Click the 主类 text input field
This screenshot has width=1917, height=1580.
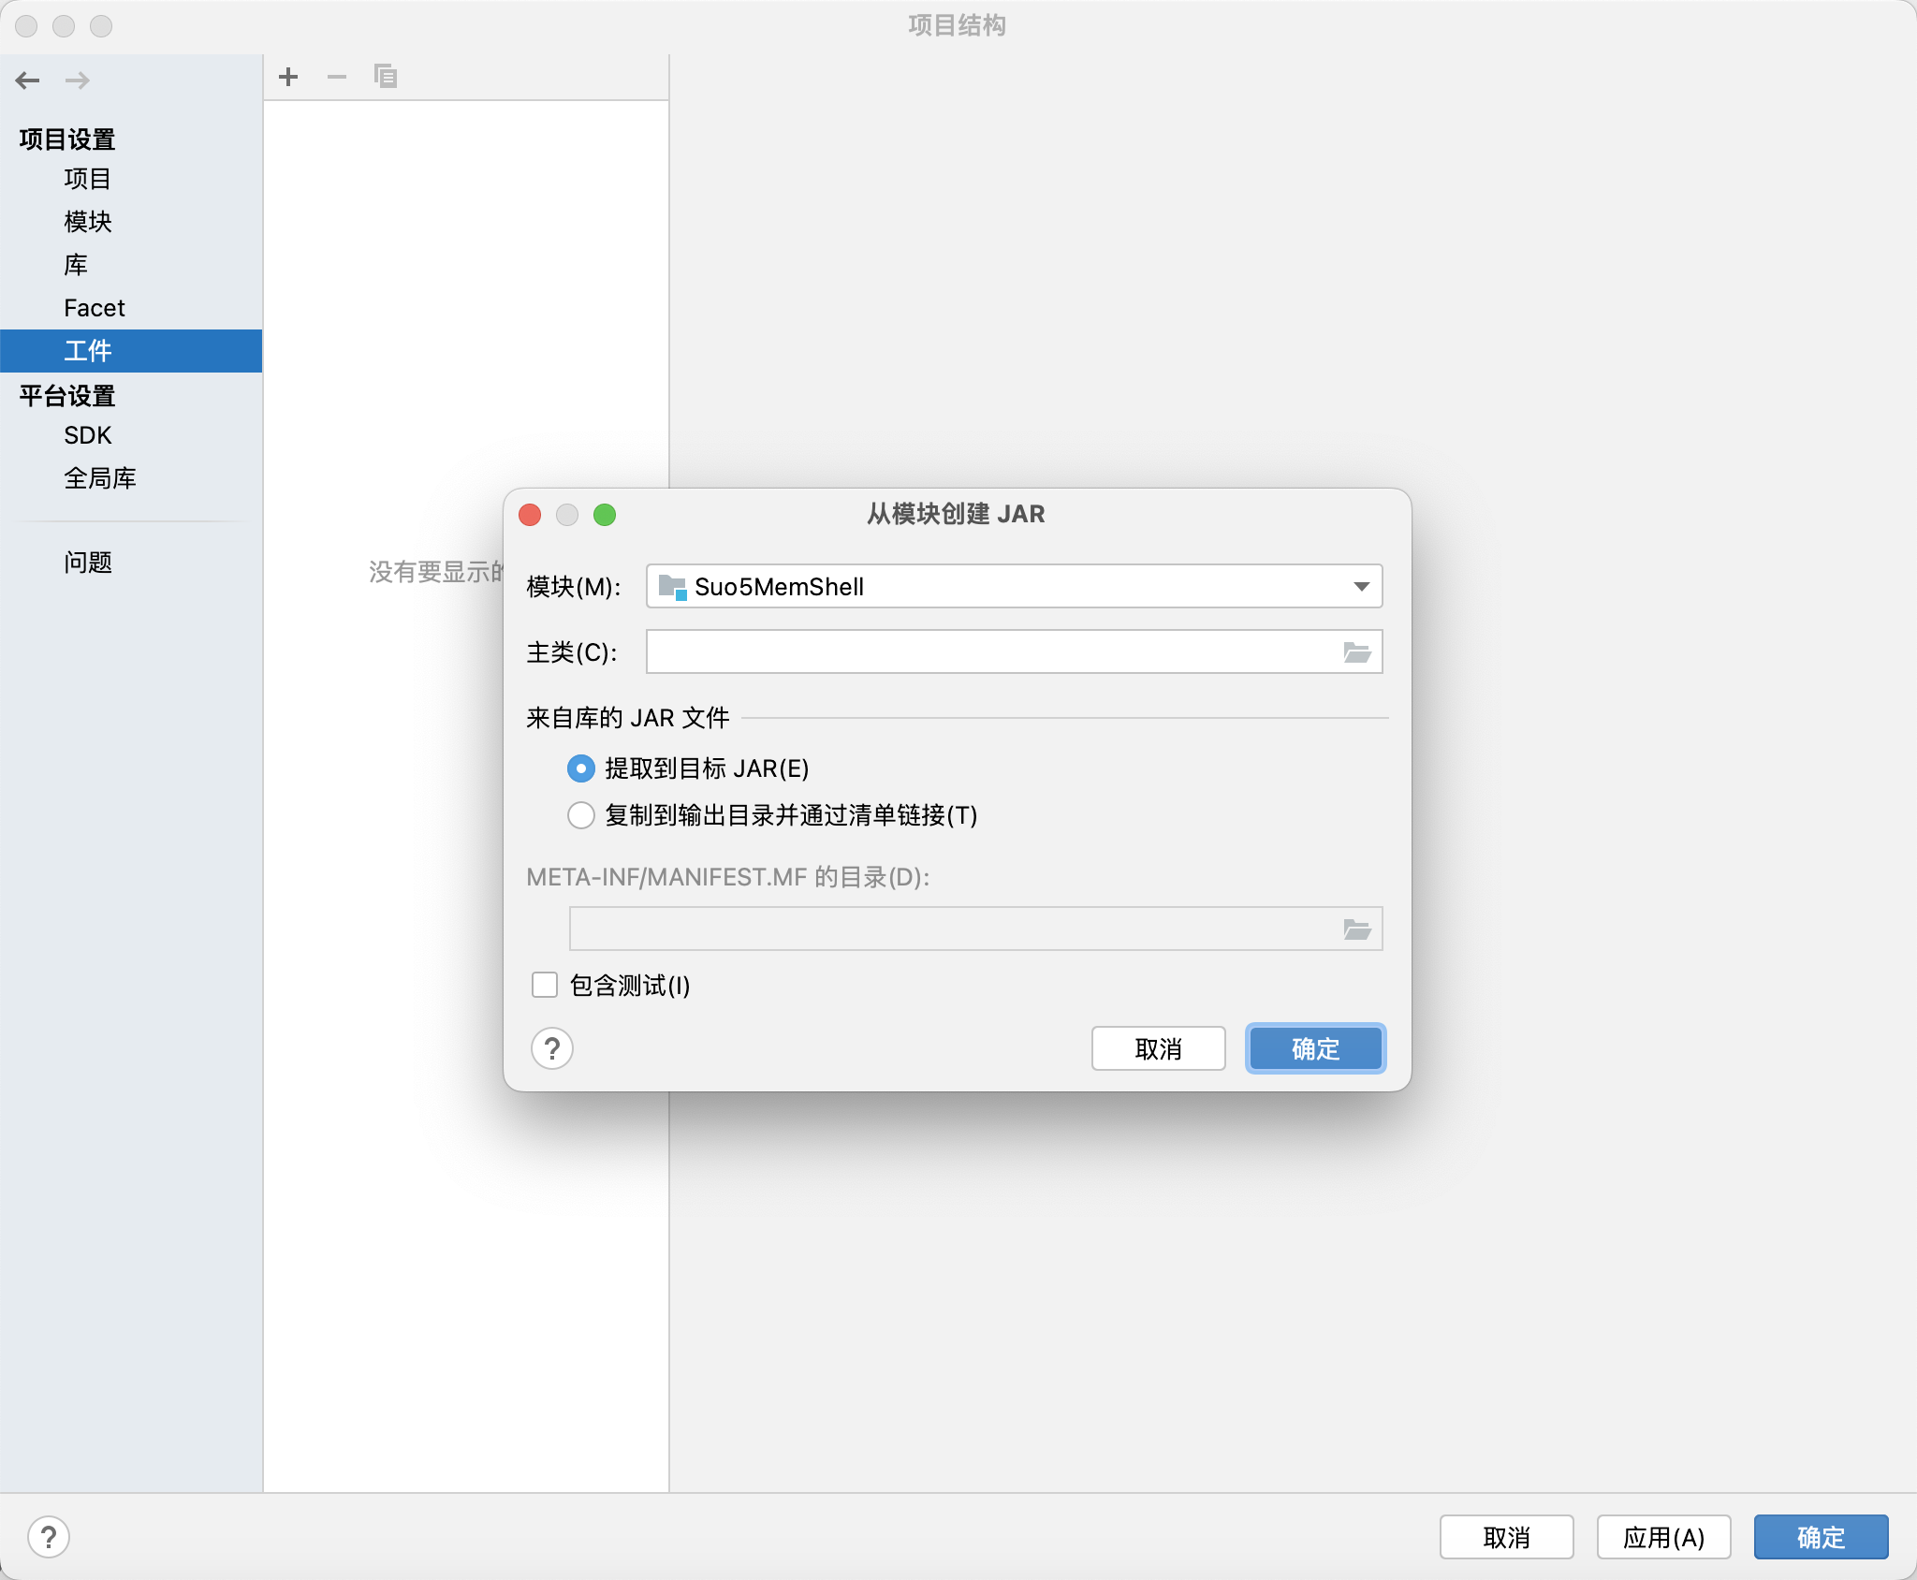pyautogui.click(x=992, y=652)
